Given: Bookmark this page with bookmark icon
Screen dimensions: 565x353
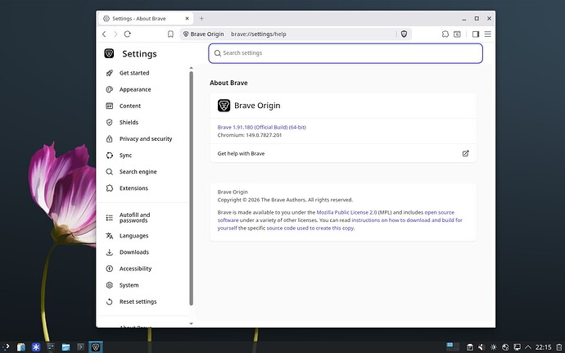Looking at the screenshot, I should click(x=170, y=34).
